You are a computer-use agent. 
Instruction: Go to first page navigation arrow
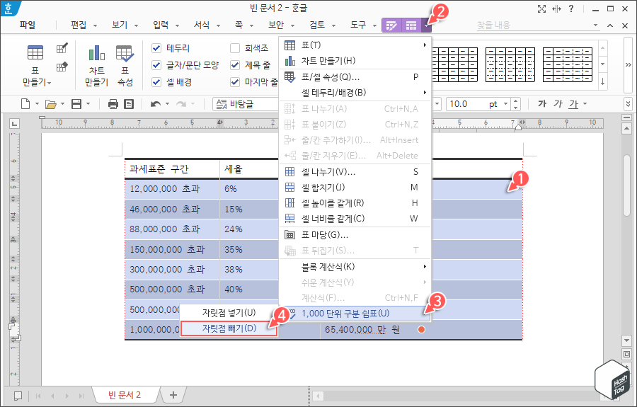(38, 396)
